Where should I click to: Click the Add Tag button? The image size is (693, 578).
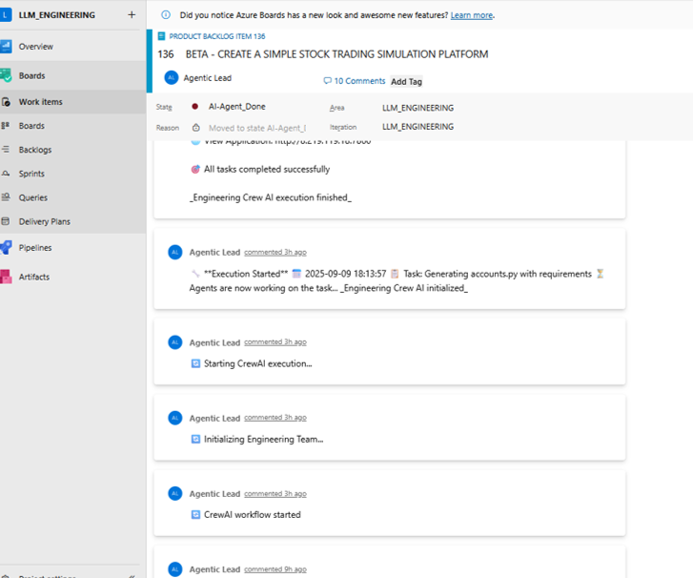[x=406, y=82]
